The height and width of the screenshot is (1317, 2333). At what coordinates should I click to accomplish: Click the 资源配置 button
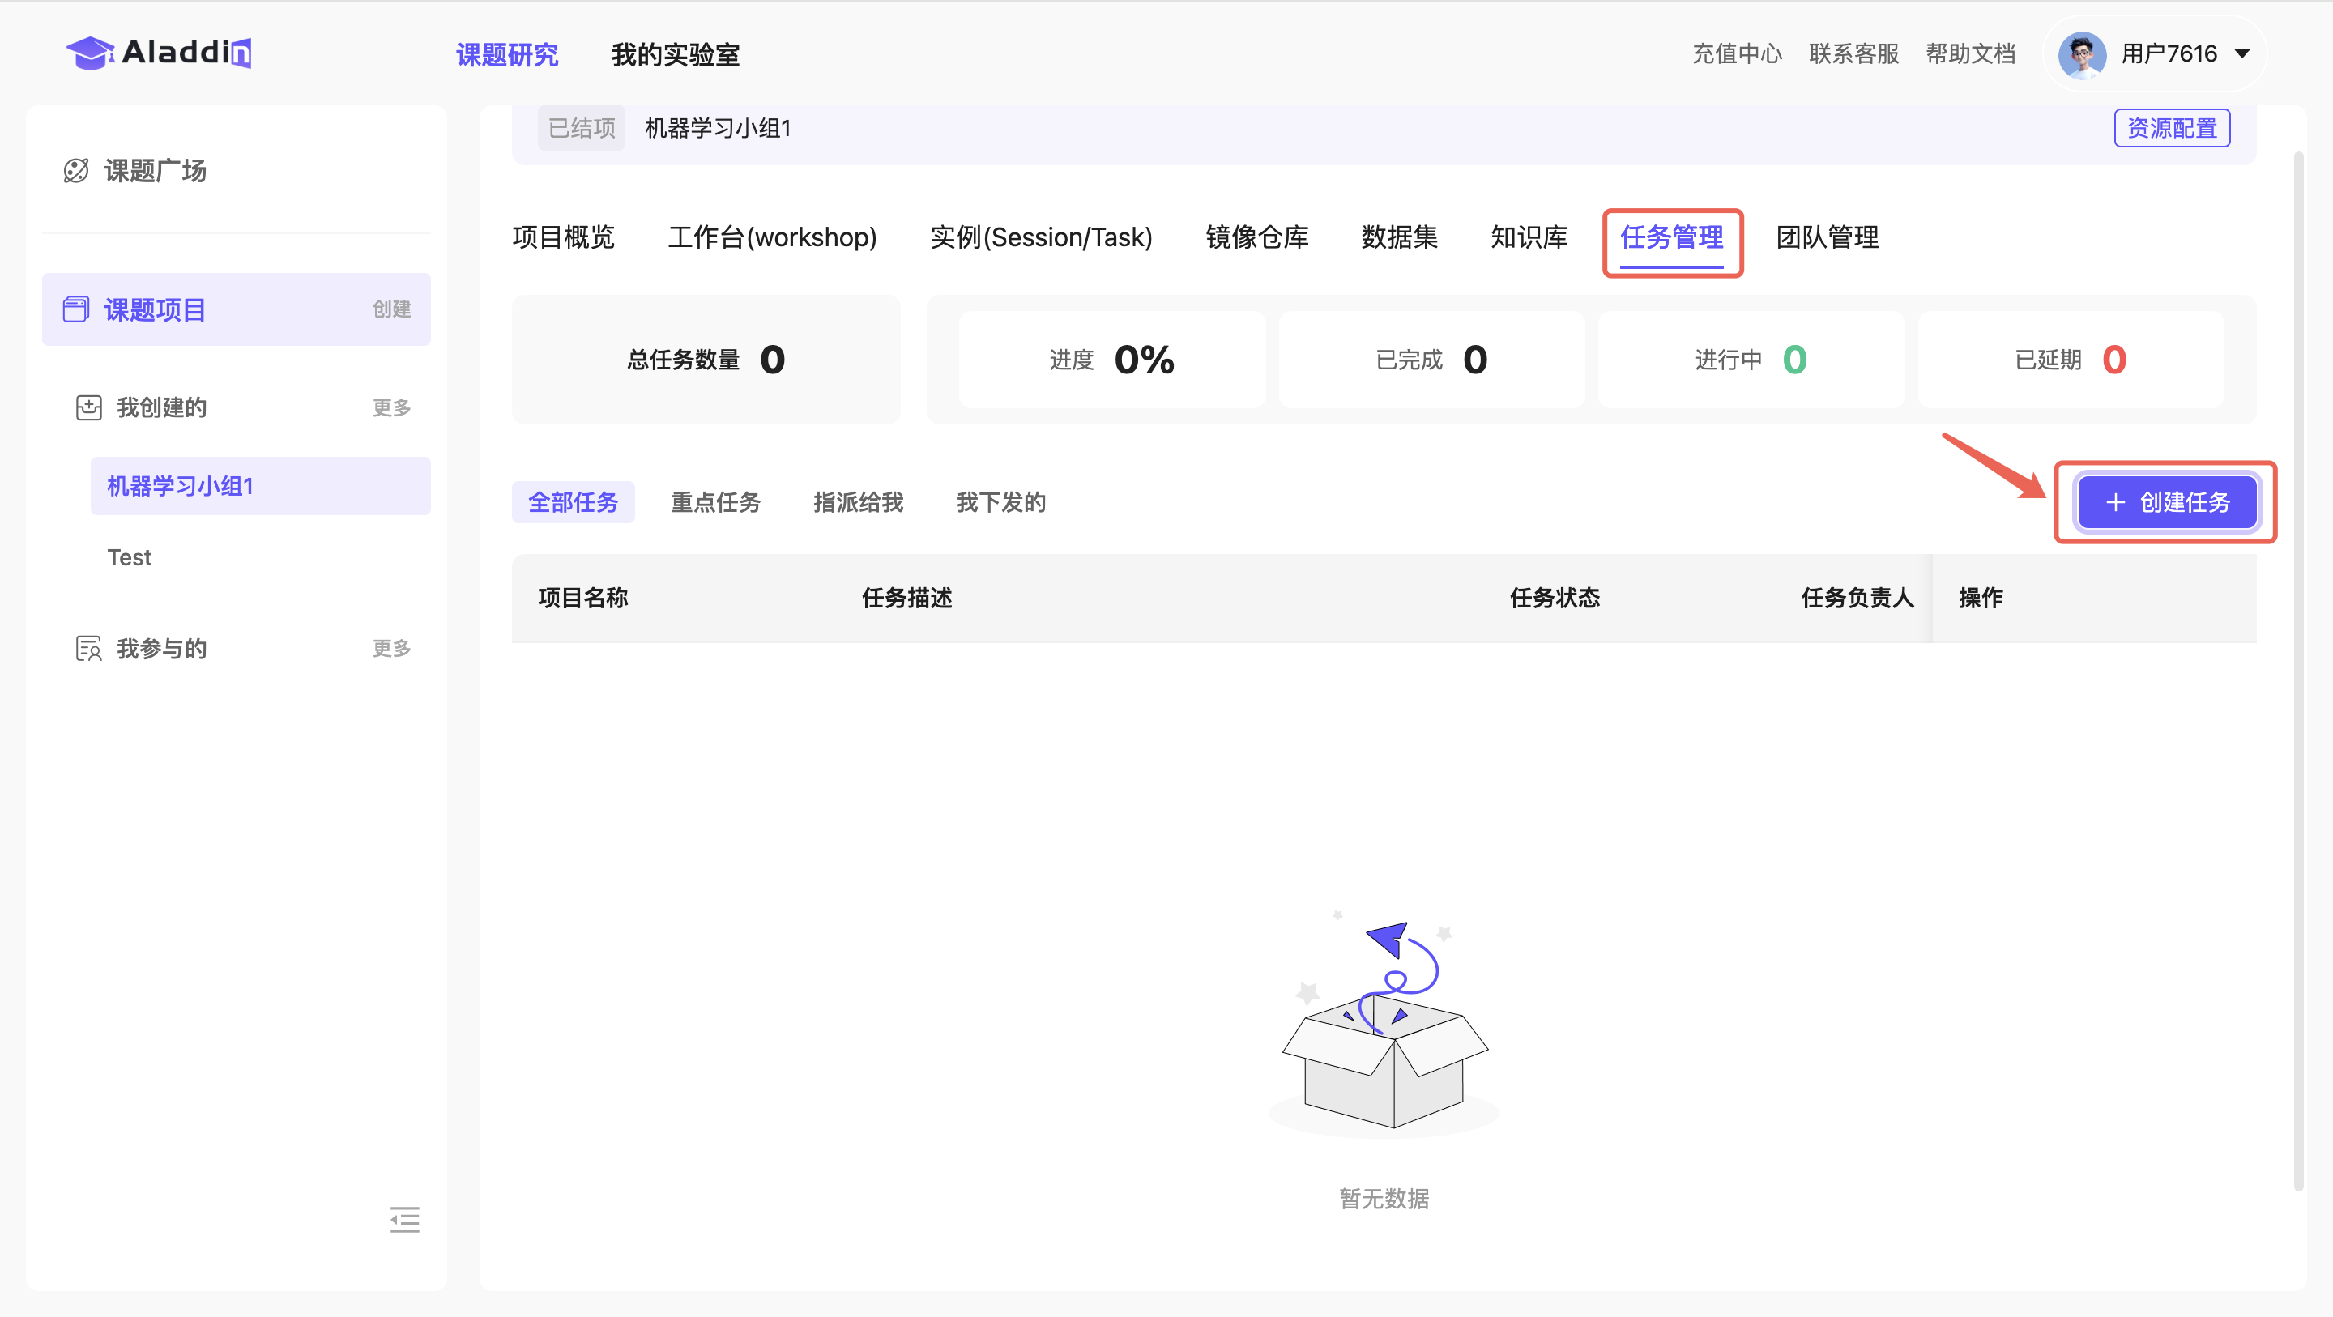pyautogui.click(x=2171, y=129)
